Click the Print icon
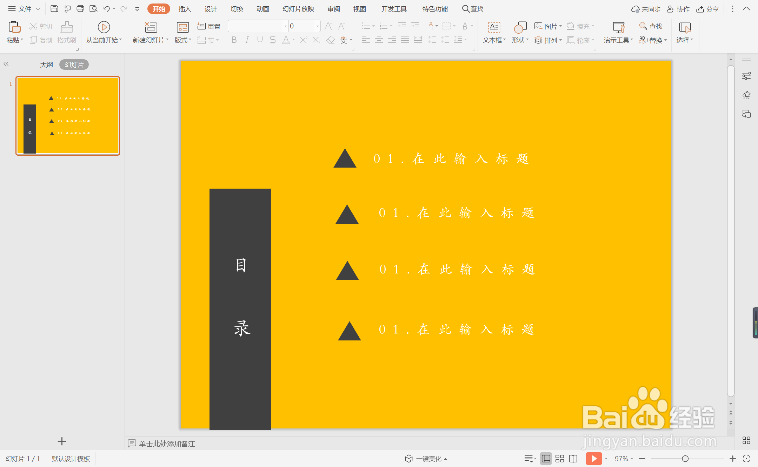758x467 pixels. pyautogui.click(x=80, y=9)
